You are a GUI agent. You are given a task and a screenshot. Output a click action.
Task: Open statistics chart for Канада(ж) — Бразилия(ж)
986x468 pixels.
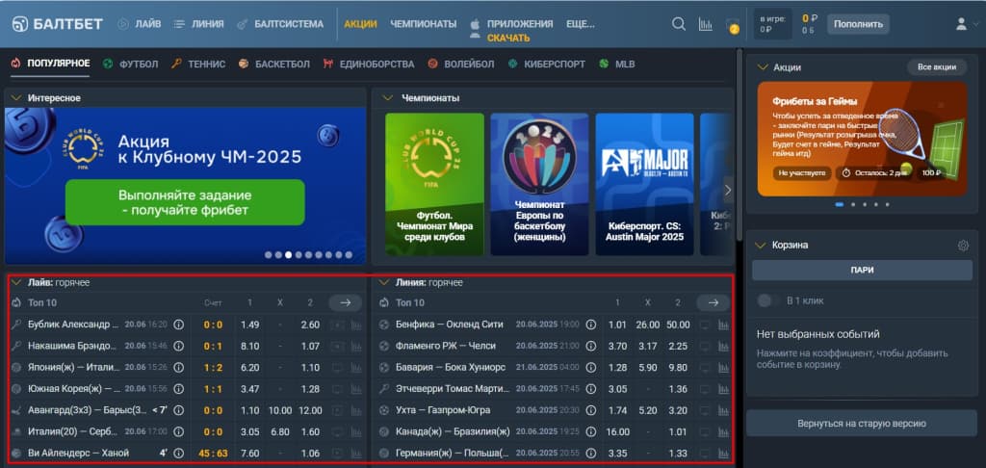pyautogui.click(x=724, y=431)
